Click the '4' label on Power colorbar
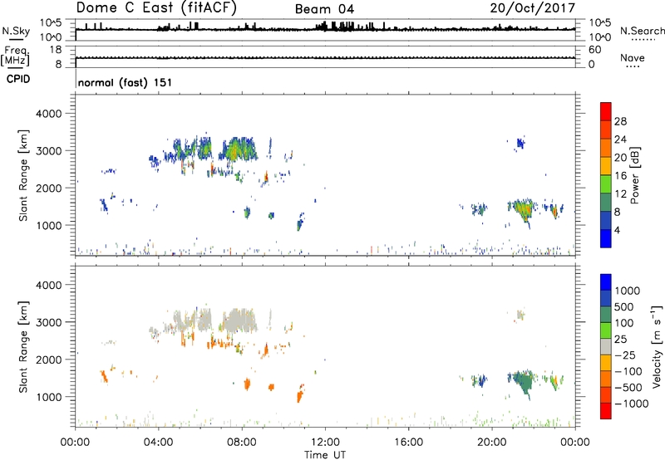 coord(618,230)
